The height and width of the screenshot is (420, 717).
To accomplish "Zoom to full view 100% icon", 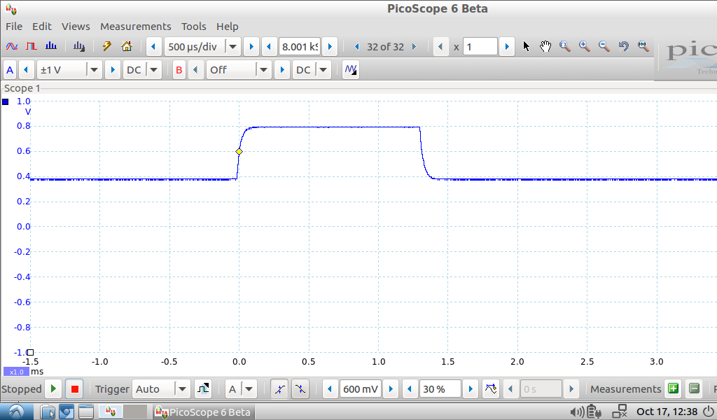I will (x=643, y=47).
